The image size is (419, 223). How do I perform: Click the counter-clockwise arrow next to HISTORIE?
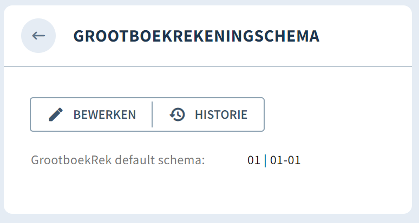177,114
